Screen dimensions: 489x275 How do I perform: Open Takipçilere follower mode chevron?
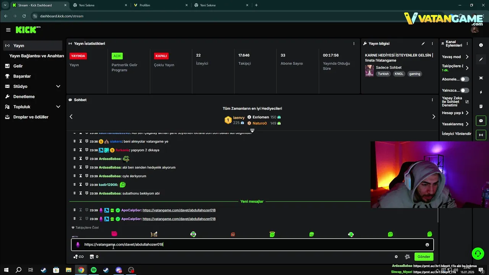point(467,68)
